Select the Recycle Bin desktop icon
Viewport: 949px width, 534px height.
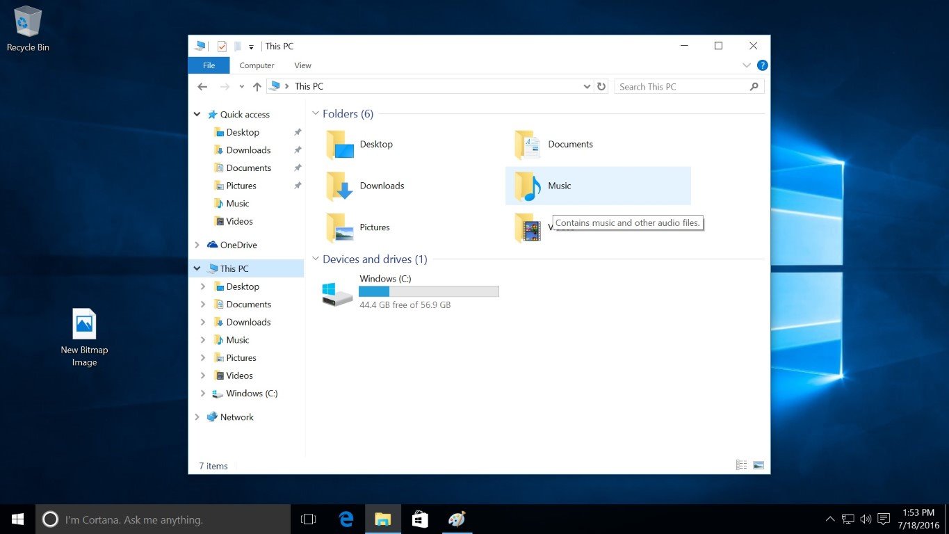pyautogui.click(x=28, y=29)
